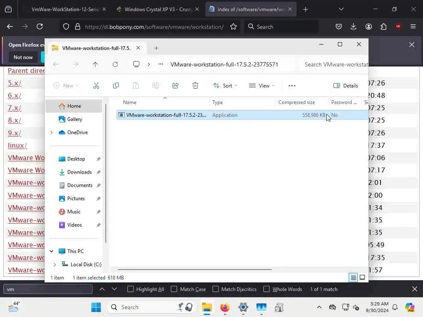Open Downloads in the navigation pane

click(x=79, y=172)
